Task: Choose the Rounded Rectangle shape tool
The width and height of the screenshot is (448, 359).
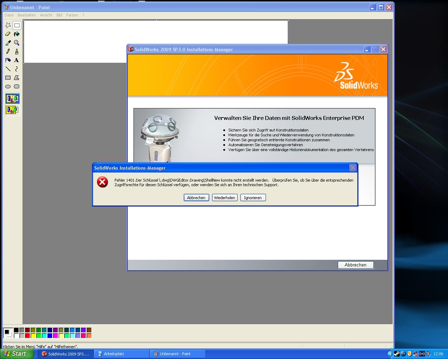Action: 17,87
